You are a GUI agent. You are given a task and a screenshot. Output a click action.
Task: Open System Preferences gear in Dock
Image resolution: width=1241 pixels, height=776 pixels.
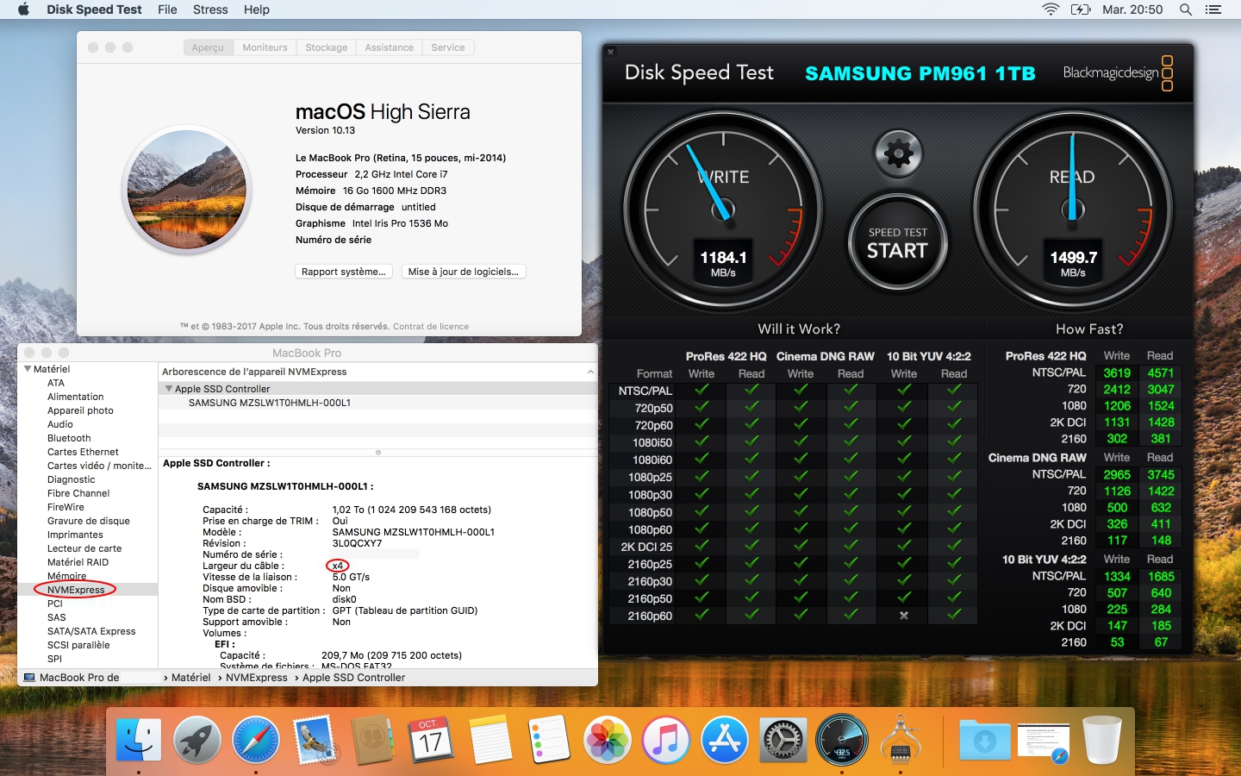(x=783, y=740)
